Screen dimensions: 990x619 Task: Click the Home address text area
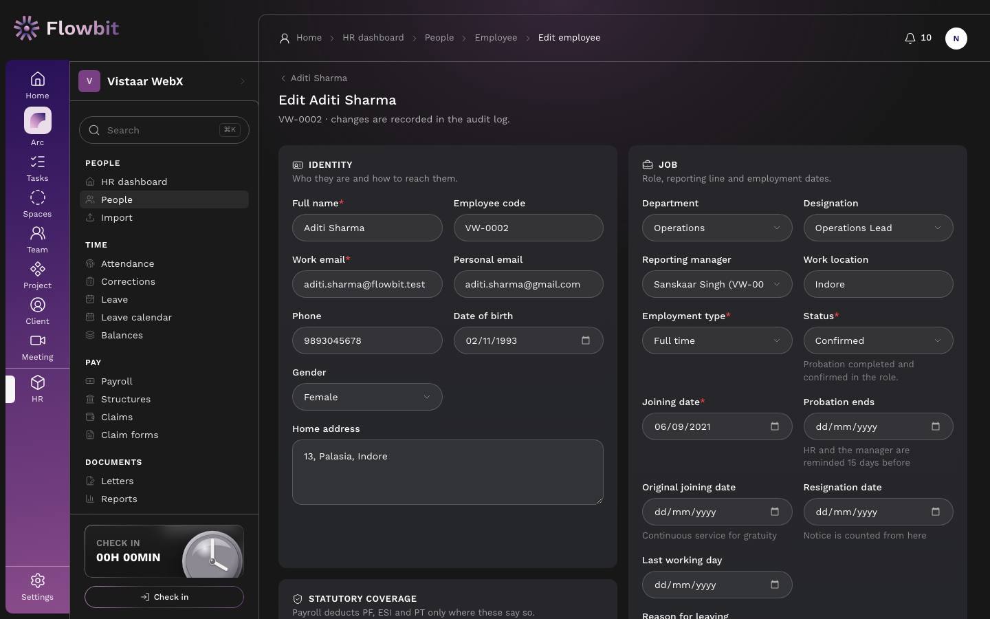click(x=448, y=472)
